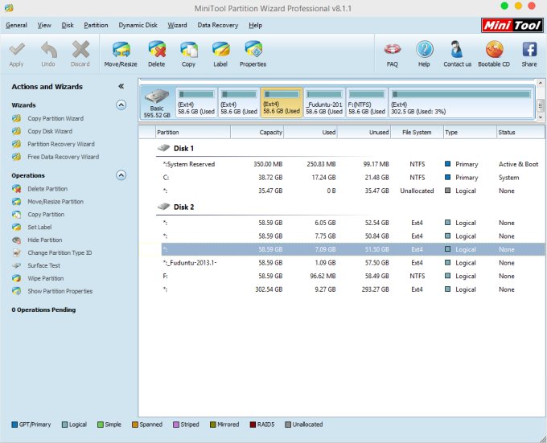Collapse the Operations section chevron

(121, 175)
